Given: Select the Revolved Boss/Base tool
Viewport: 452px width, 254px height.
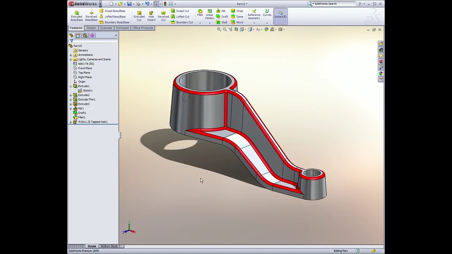Looking at the screenshot, I should (91, 16).
